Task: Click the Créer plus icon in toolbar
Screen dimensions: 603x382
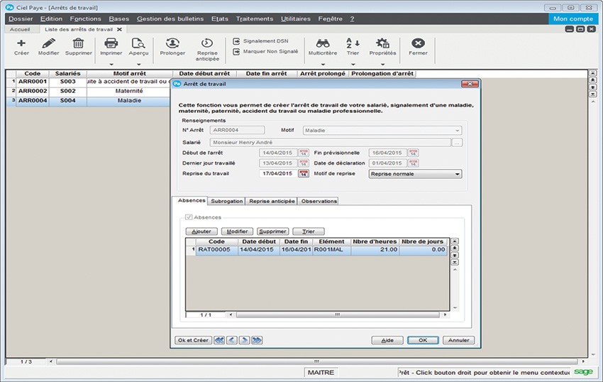Action: click(21, 44)
